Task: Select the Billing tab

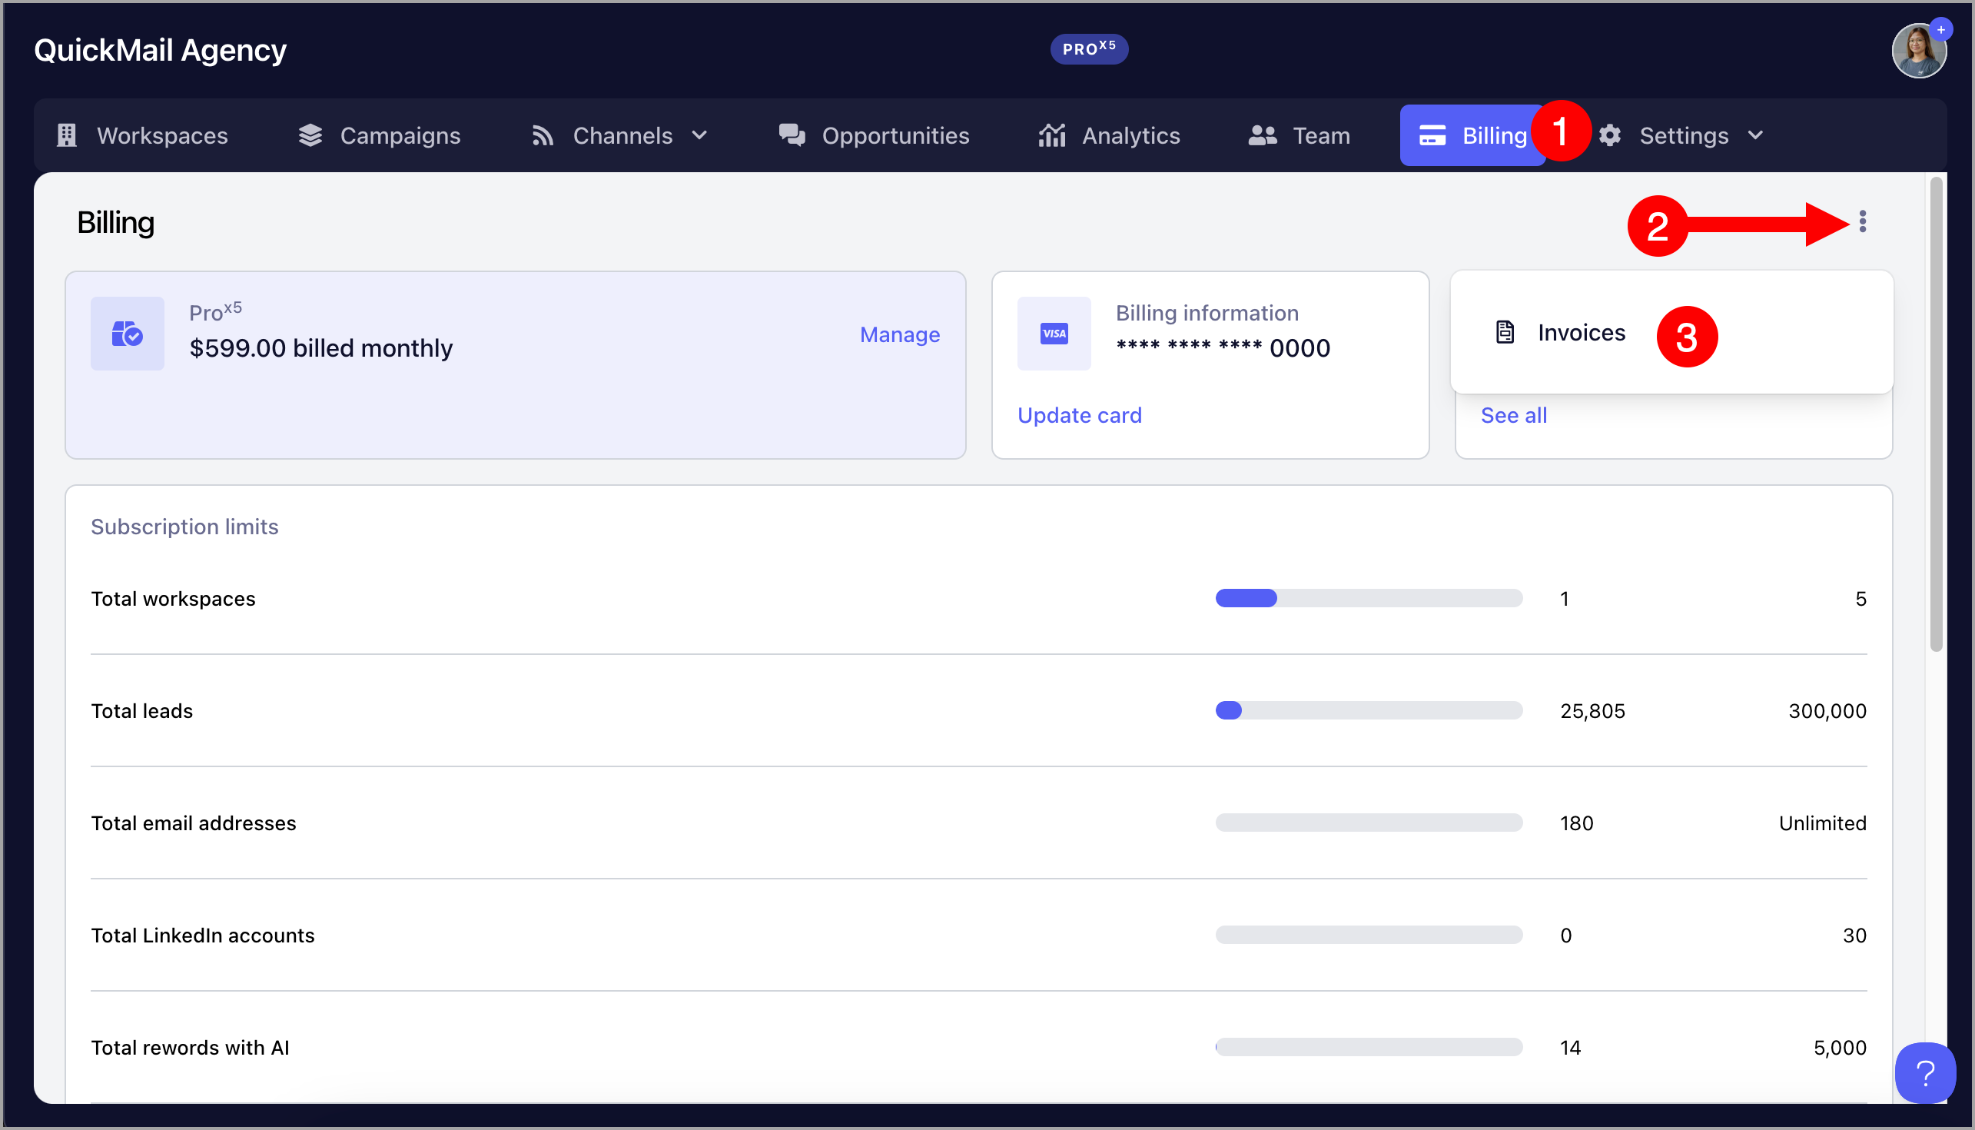Action: click(1472, 136)
